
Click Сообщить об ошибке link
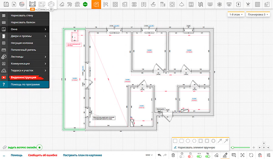pyautogui.click(x=43, y=155)
